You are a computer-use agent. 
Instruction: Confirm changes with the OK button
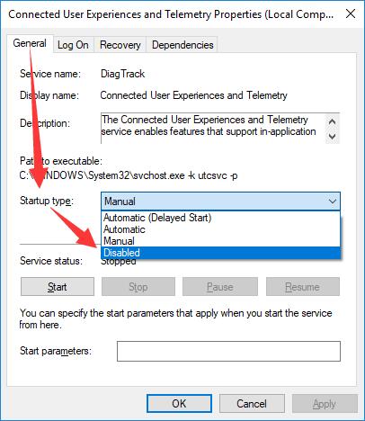pyautogui.click(x=179, y=404)
